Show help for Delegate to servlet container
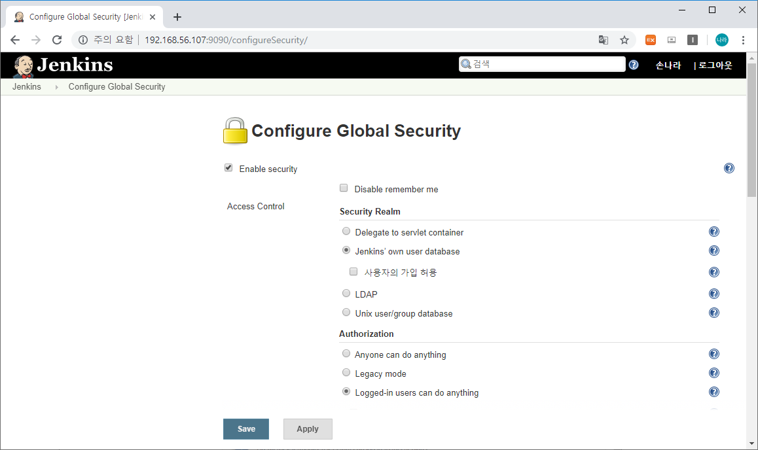 click(714, 232)
